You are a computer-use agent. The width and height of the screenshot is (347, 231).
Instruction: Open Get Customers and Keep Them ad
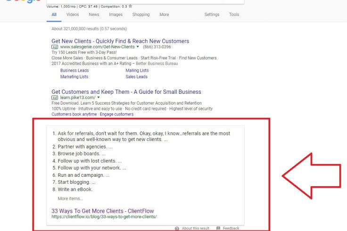(x=126, y=92)
